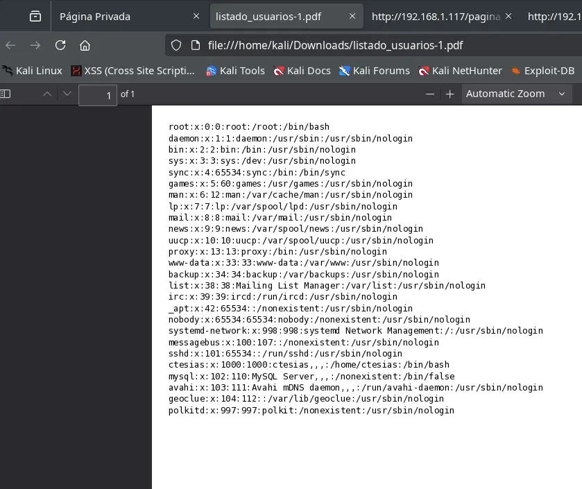The image size is (582, 489).
Task: Open the XSS Cross Site Scripting bookmark
Action: coord(133,71)
